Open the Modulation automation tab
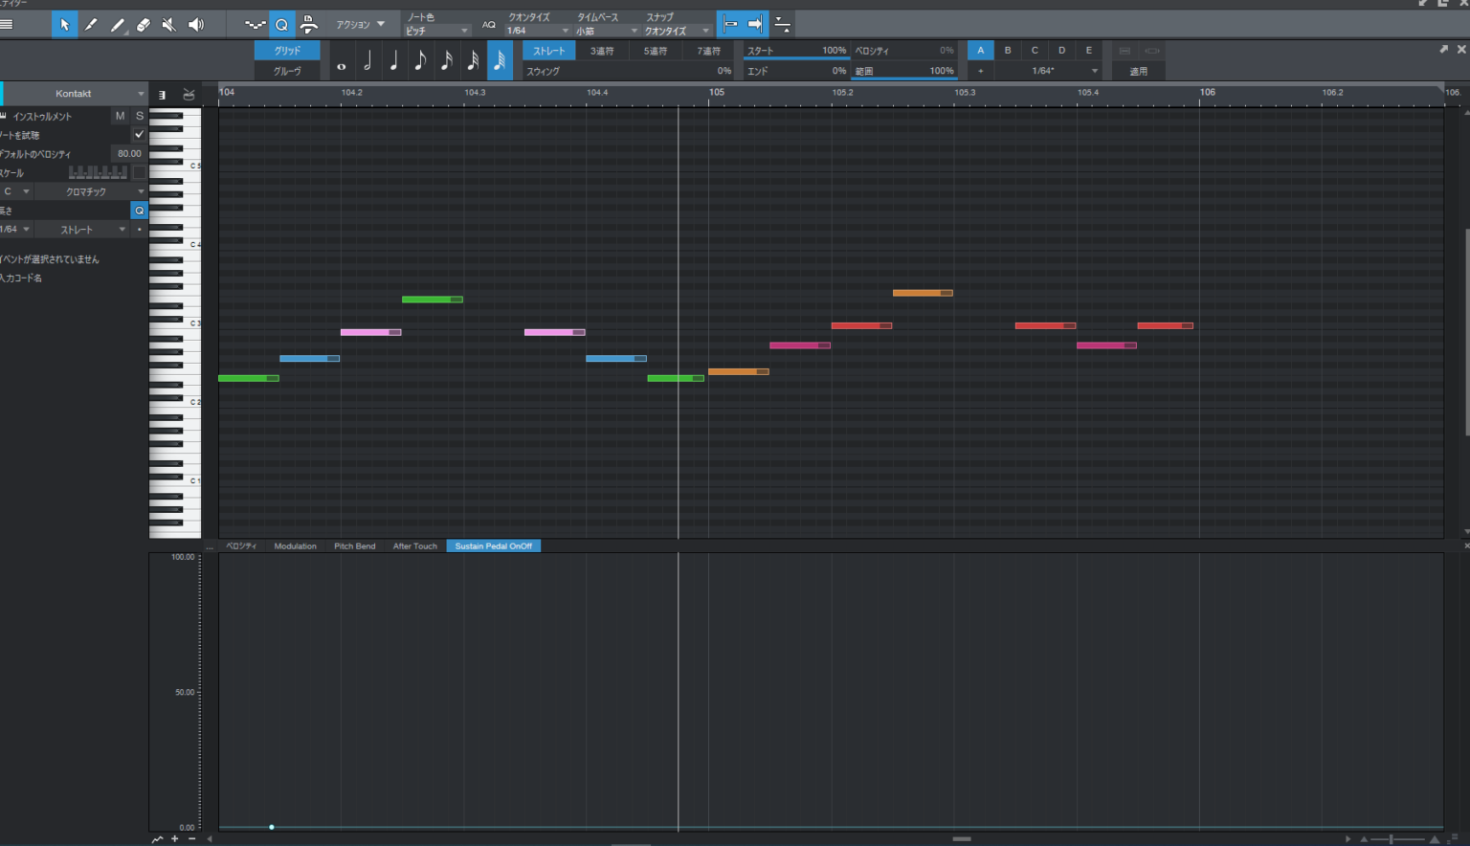This screenshot has width=1470, height=846. tap(295, 546)
